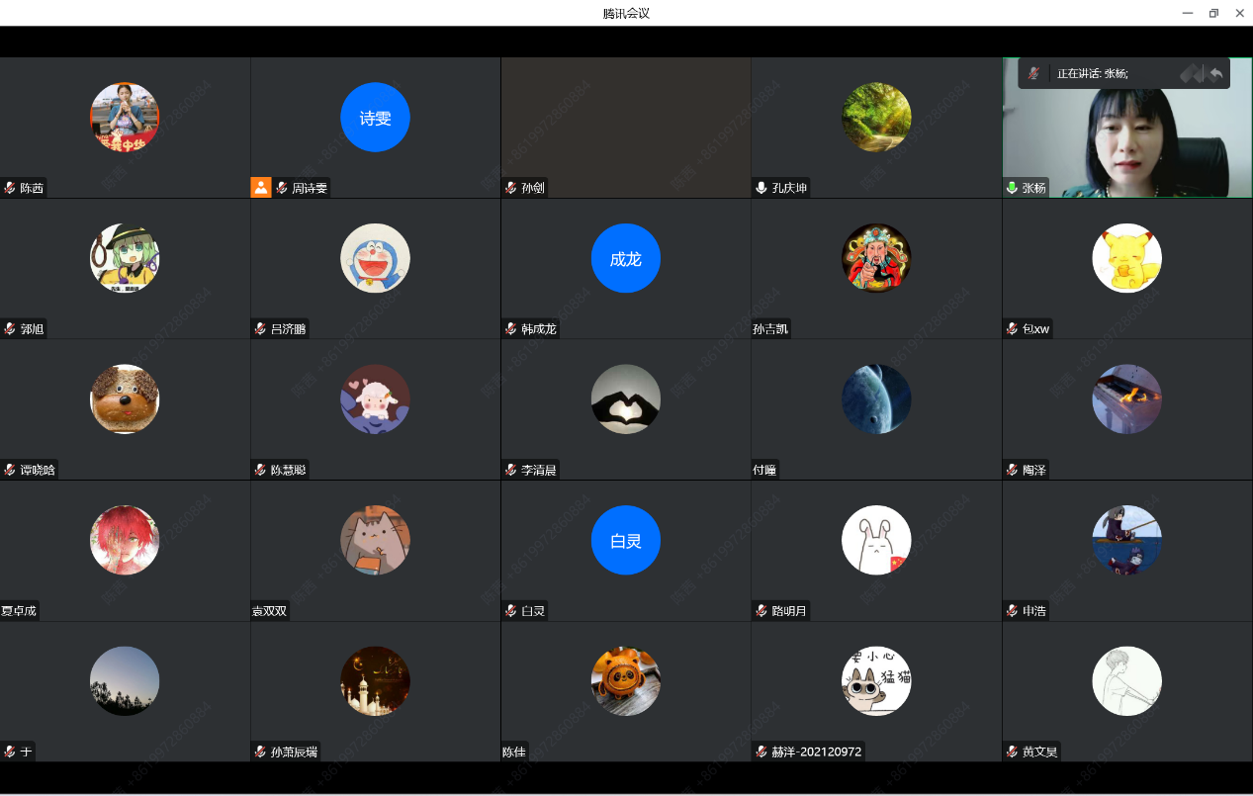Click the orange host icon beside 周诗雯

tap(261, 188)
